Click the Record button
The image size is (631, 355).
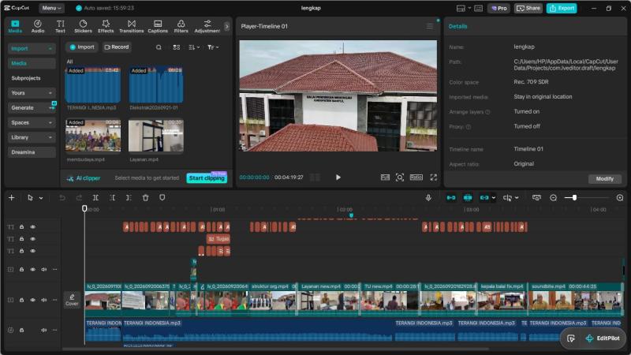point(117,47)
